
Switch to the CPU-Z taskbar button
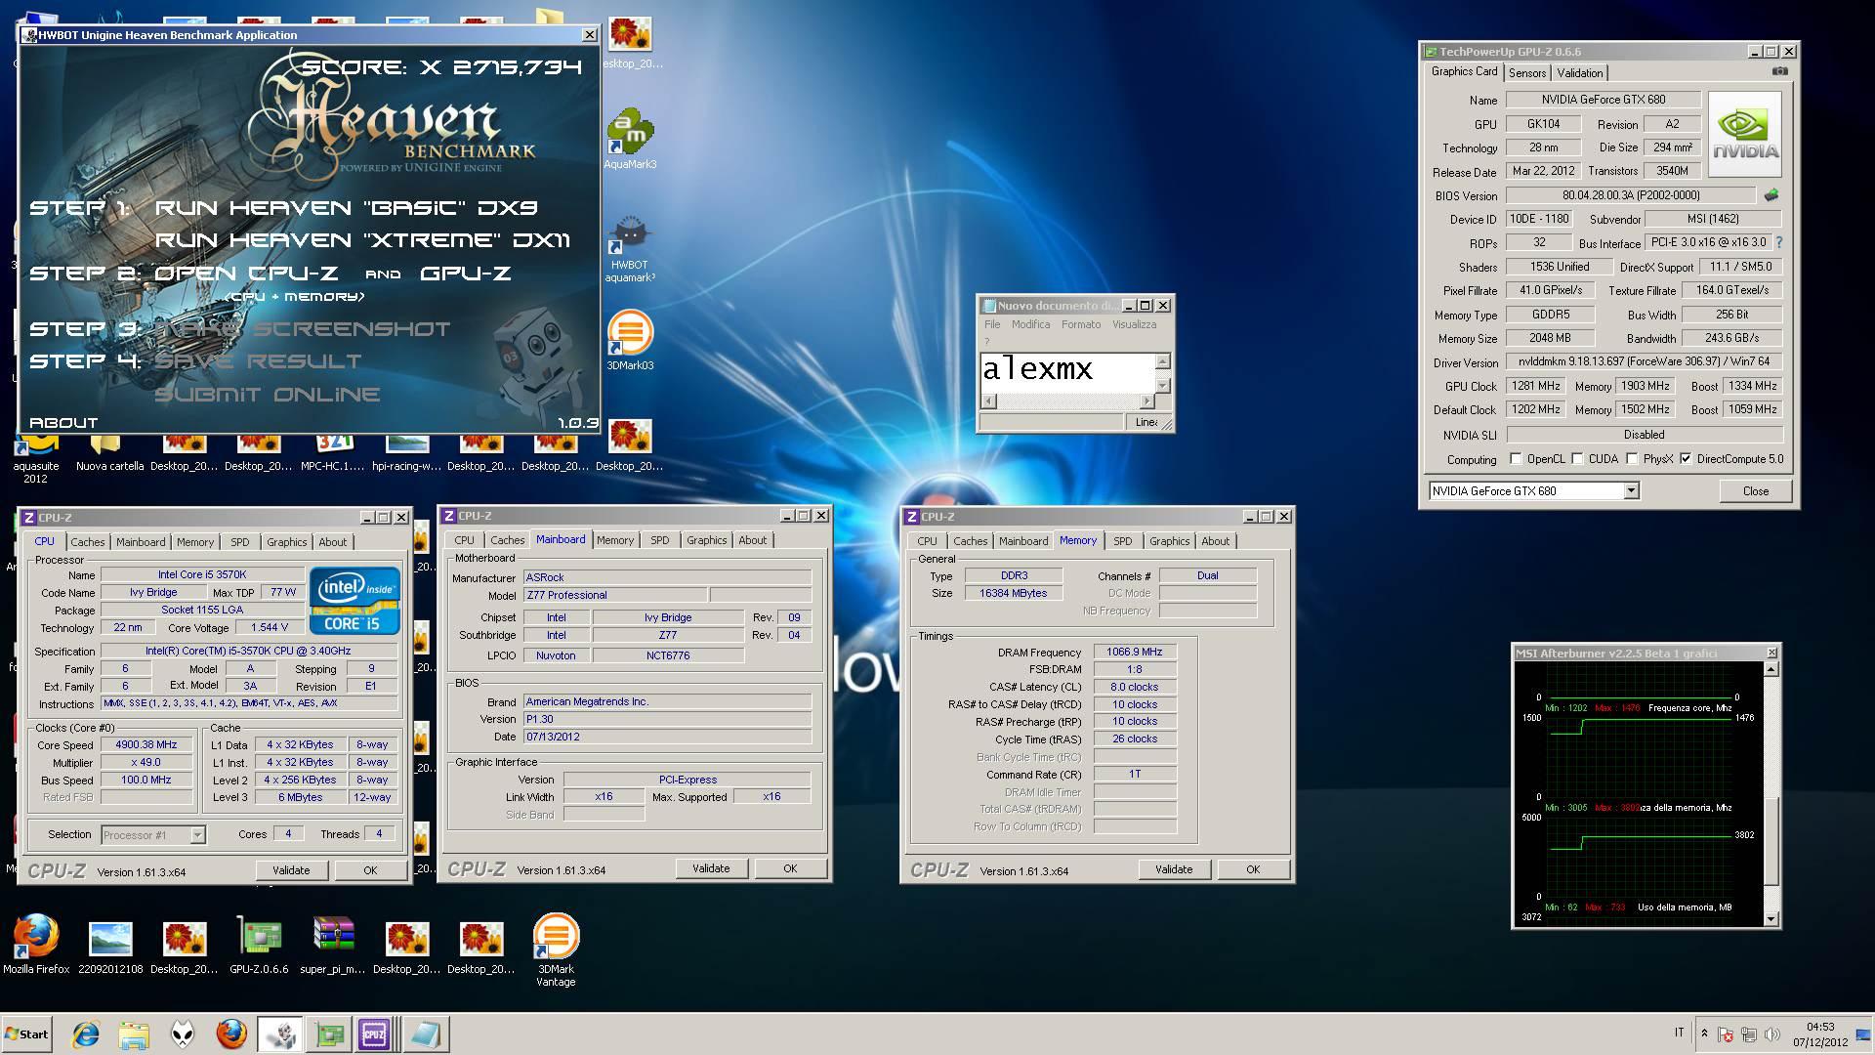[x=375, y=1034]
